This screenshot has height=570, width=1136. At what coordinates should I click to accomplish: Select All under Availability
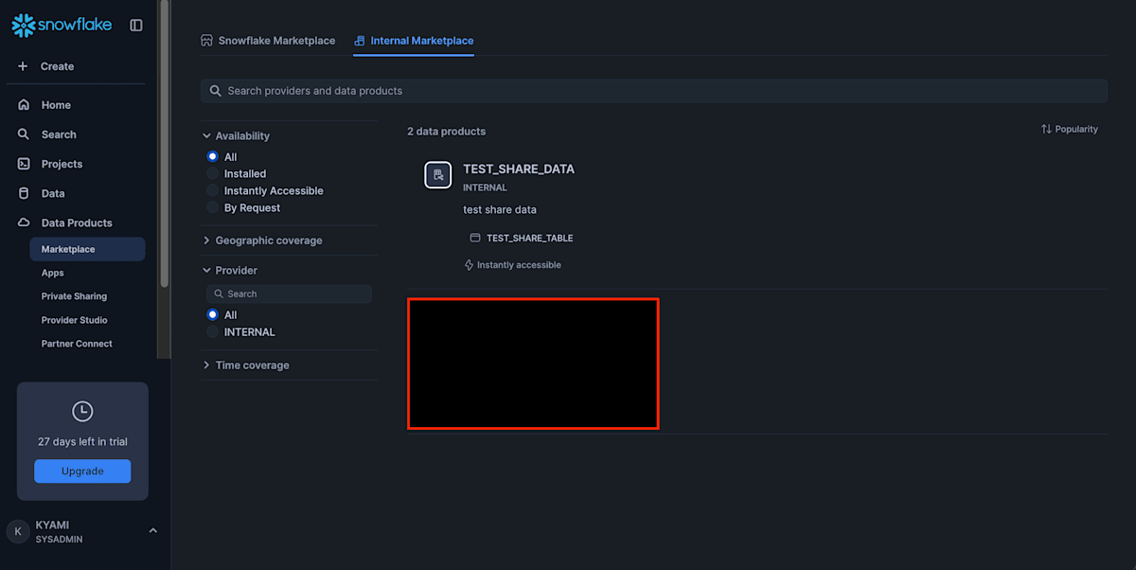pyautogui.click(x=213, y=157)
